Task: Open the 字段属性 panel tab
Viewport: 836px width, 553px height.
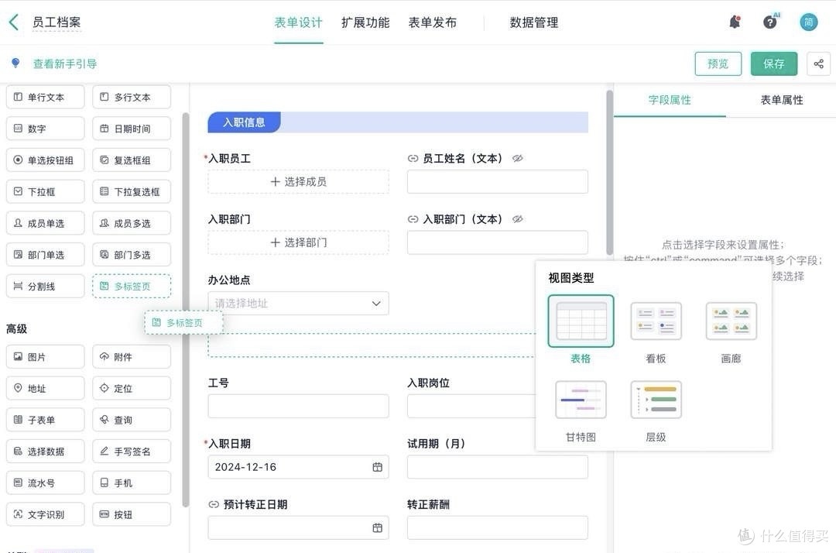Action: click(670, 100)
